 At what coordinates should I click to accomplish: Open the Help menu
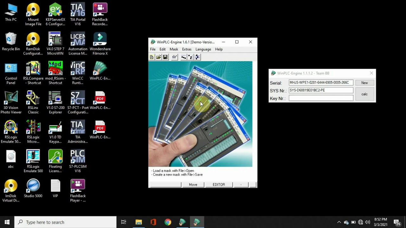219,49
